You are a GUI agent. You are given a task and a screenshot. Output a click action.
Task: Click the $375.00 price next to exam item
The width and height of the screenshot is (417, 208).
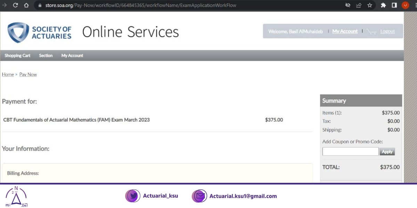(274, 120)
